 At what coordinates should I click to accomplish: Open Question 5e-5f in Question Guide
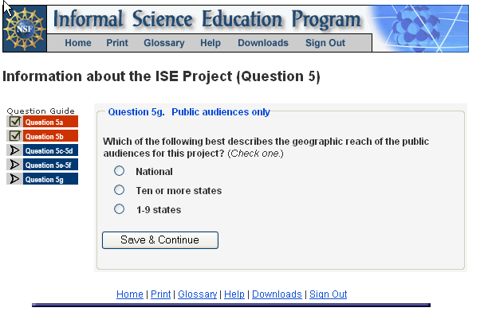(50, 165)
